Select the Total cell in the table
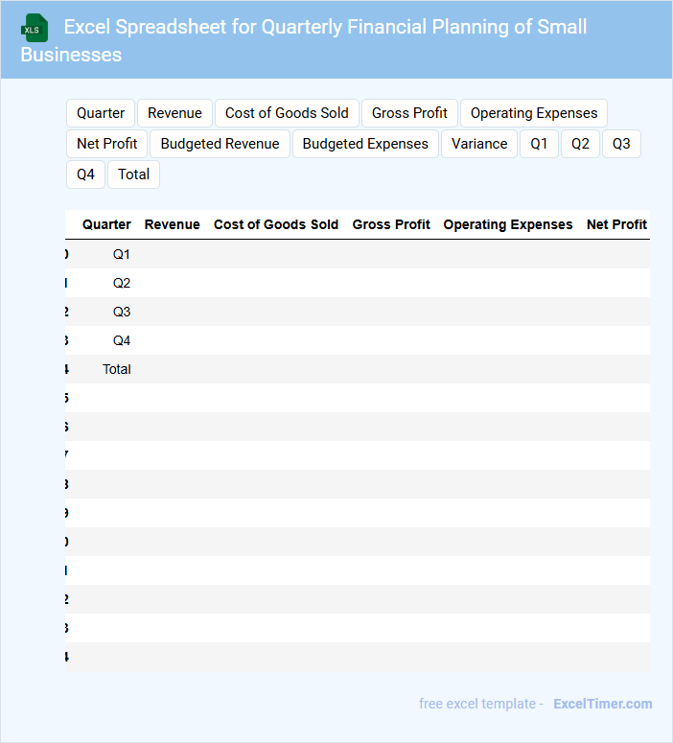Screen dimensions: 673x743 point(117,370)
